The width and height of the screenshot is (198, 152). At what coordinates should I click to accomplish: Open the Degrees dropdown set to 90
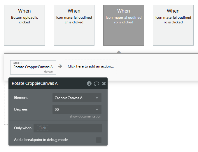77,110
